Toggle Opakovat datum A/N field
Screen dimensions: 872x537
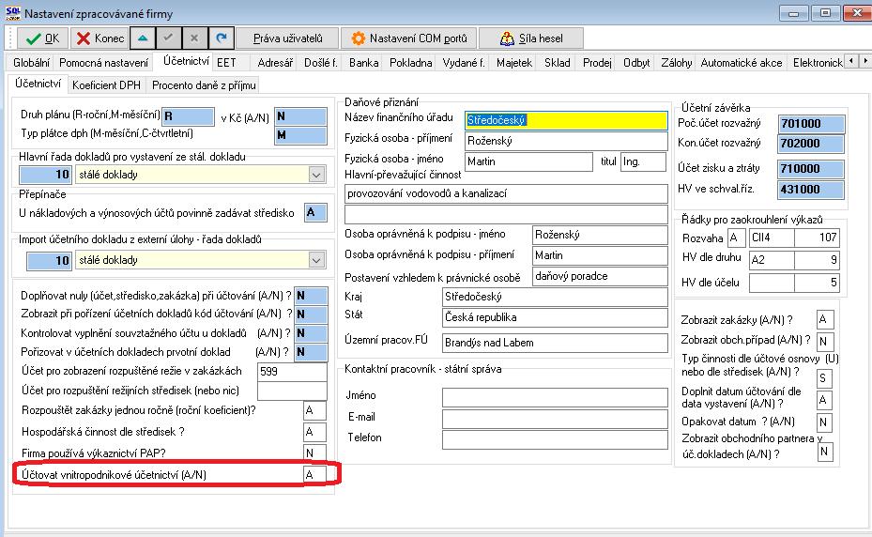(825, 422)
